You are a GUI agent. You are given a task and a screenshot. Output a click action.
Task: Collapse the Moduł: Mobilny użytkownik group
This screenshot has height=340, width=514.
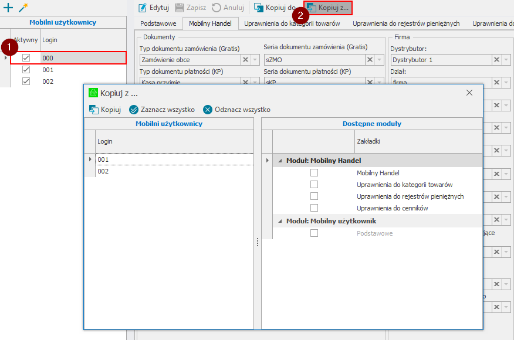click(279, 221)
